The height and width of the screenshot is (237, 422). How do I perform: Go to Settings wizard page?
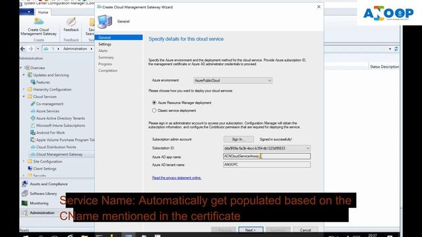pyautogui.click(x=105, y=44)
